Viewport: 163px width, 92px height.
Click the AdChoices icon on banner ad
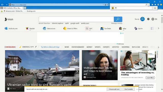tap(121, 33)
